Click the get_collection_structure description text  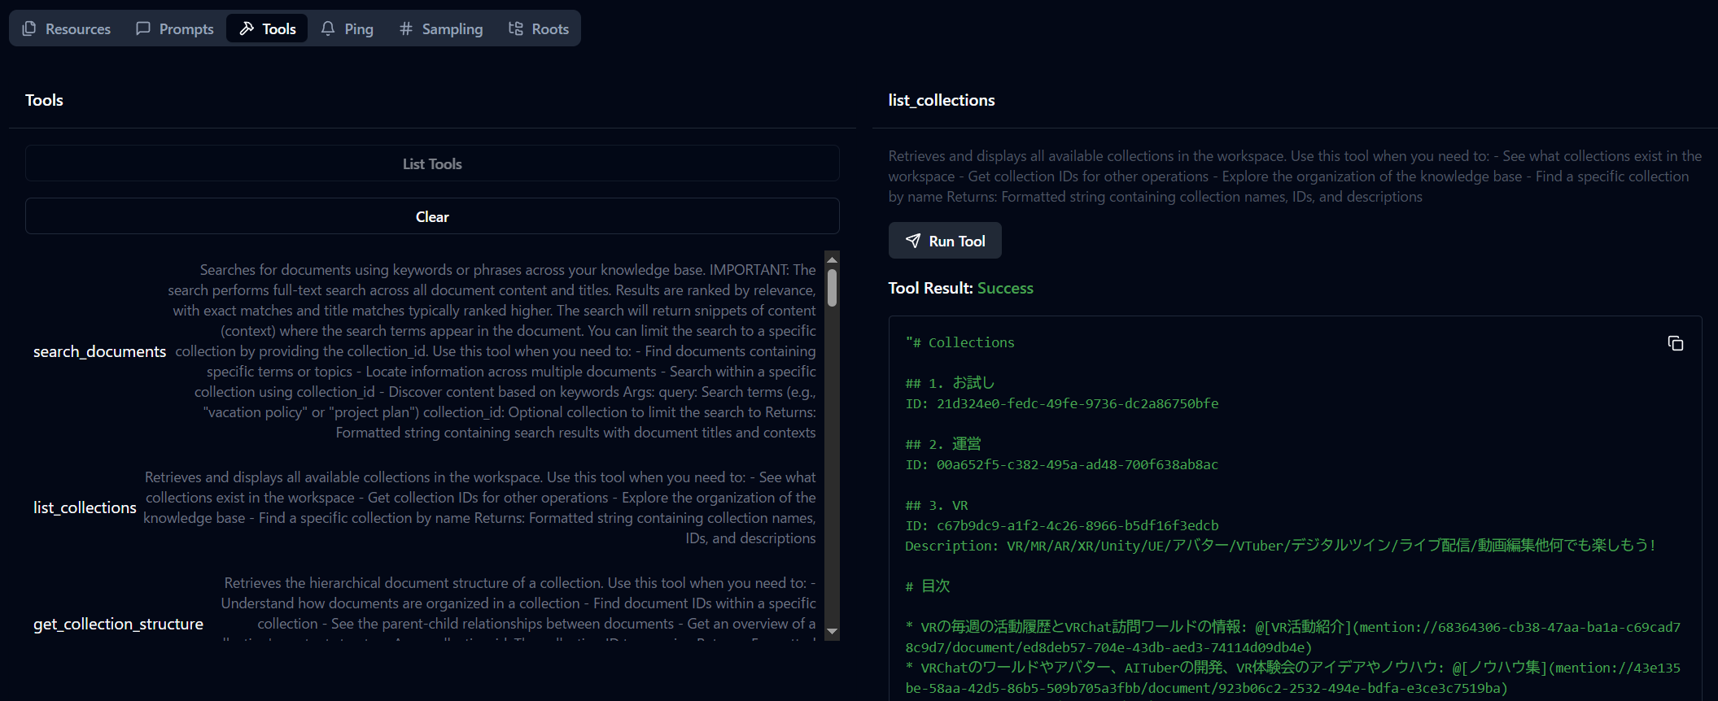click(x=518, y=608)
